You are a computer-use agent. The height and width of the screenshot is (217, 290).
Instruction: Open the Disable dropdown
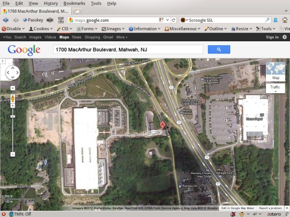[x=13, y=28]
